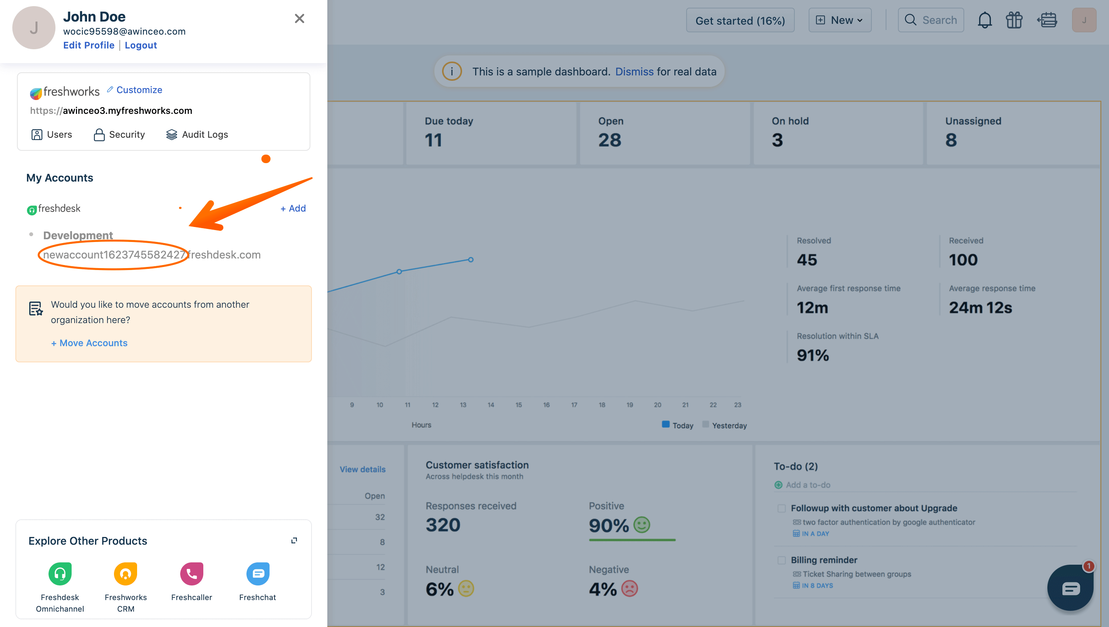The width and height of the screenshot is (1109, 627).
Task: Check the Followup with customer about Upgrade to-do
Action: pos(781,509)
